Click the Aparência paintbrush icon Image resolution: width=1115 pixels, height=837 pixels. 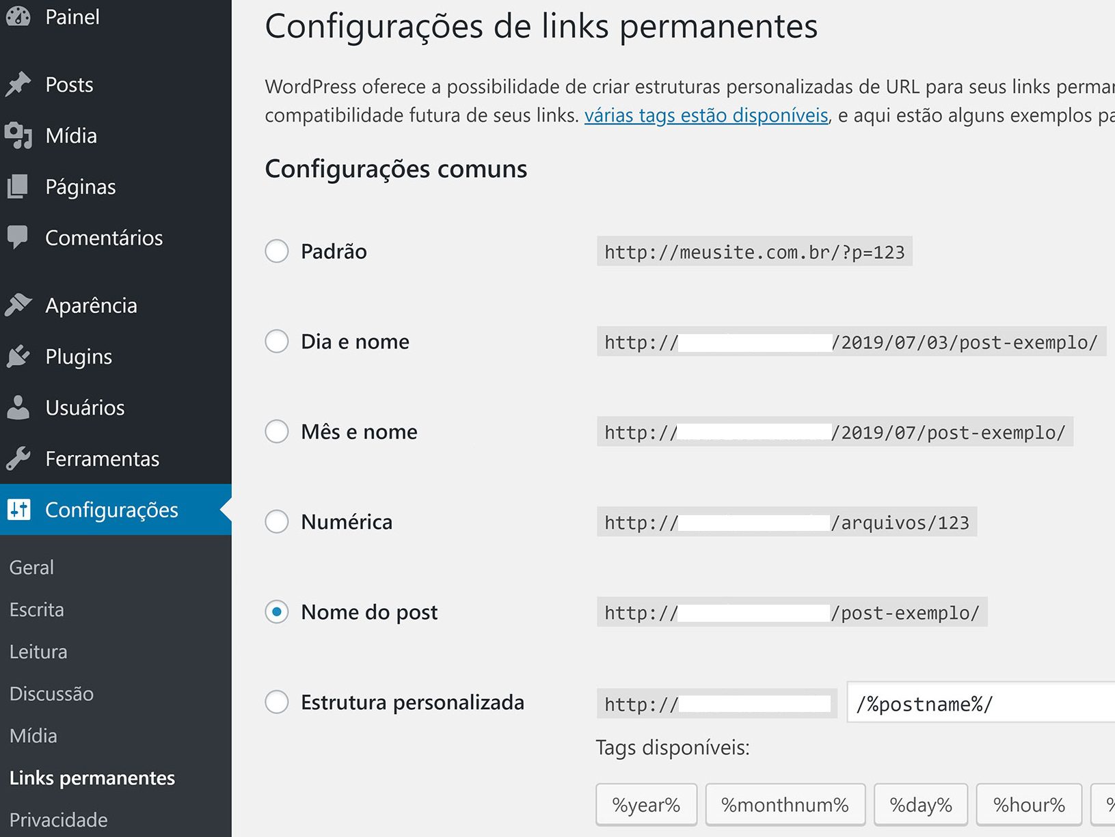(18, 305)
